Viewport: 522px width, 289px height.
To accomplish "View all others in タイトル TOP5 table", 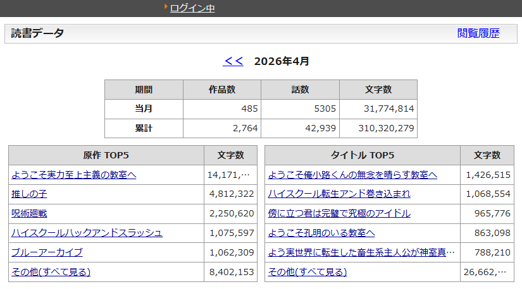I will point(308,272).
